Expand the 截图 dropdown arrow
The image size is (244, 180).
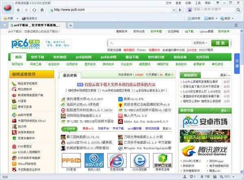[233, 18]
